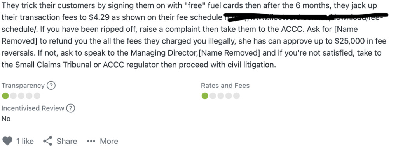
Task: Click the share arrow icon
Action: (48, 141)
